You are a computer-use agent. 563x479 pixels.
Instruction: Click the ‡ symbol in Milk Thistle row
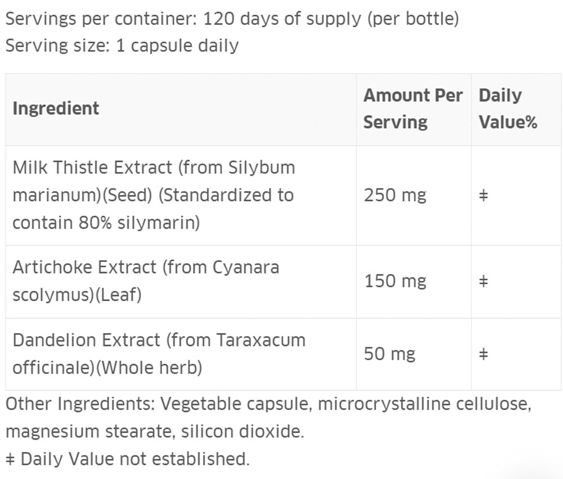coord(482,196)
